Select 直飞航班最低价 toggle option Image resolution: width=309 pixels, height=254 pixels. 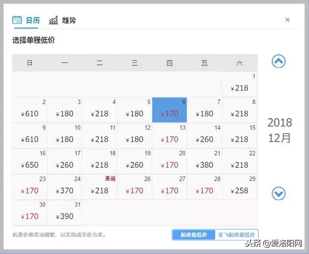tap(236, 235)
